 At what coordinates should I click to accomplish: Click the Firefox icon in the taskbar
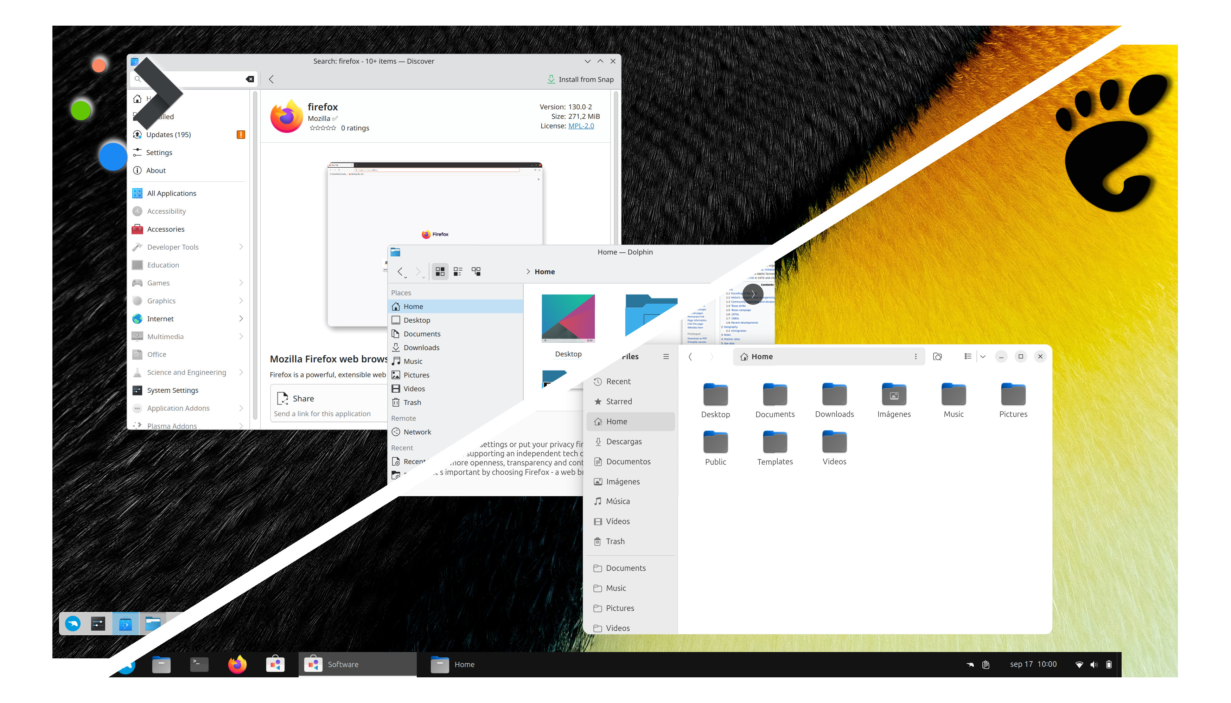coord(237,664)
